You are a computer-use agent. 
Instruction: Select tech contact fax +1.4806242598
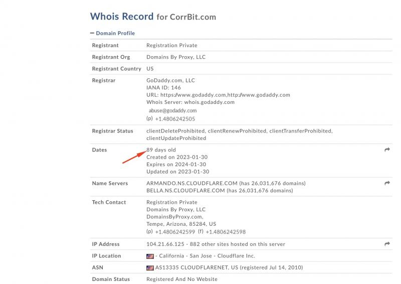(226, 232)
